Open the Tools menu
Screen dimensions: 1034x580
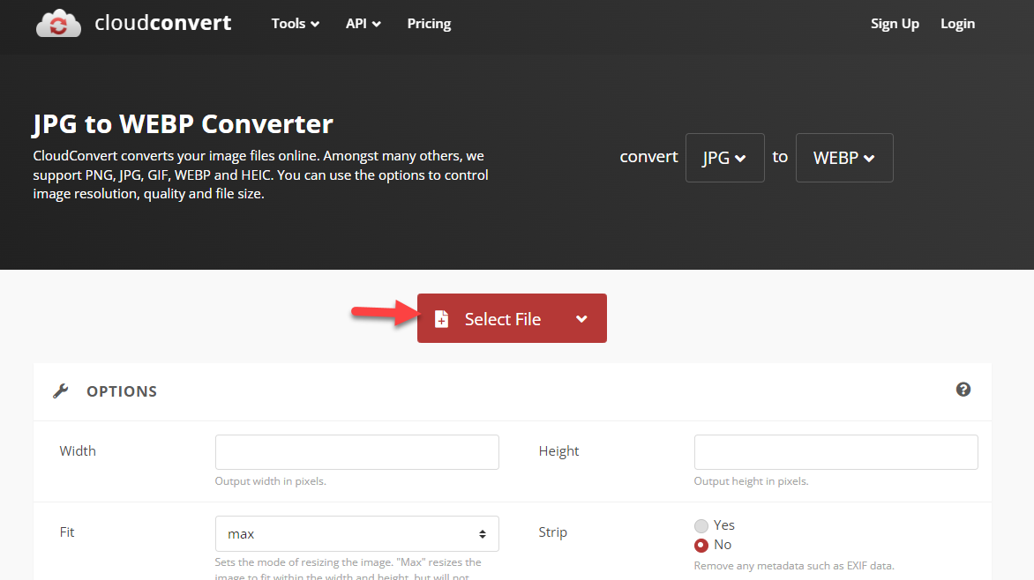pos(296,24)
